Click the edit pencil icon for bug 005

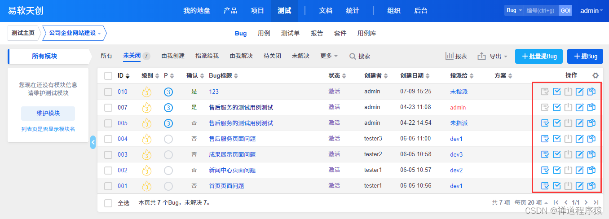[x=580, y=123]
